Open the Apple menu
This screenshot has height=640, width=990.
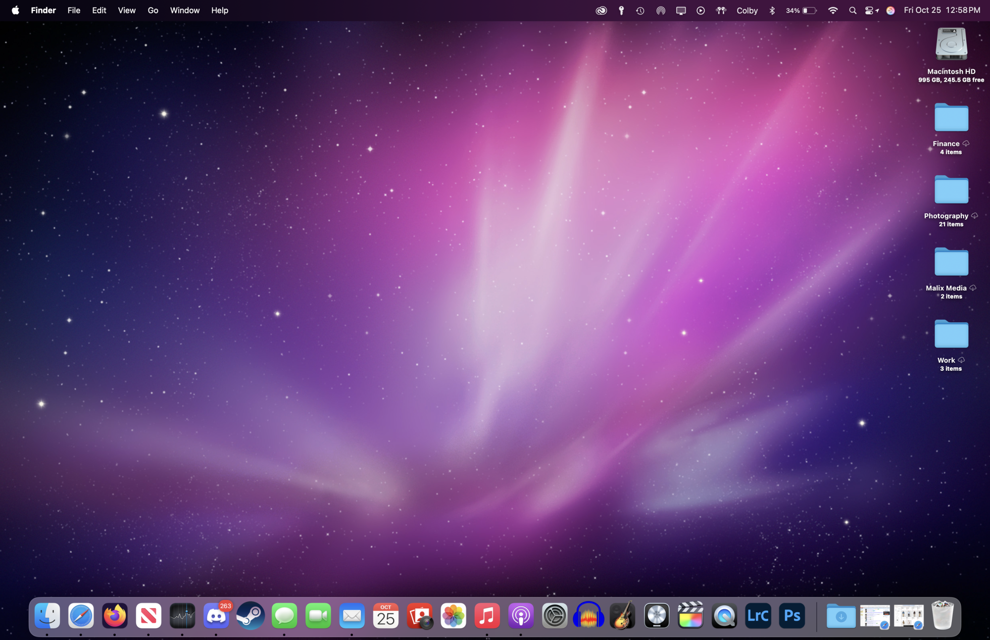pos(15,10)
